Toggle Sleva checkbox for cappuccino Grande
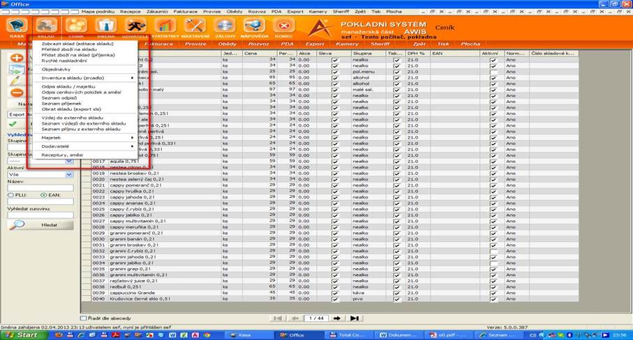Screen dimensions: 633x340 coord(335,293)
